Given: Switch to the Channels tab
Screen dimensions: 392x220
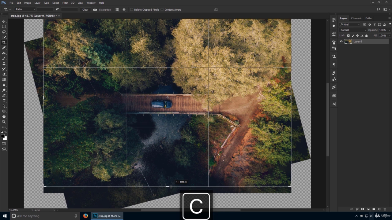Looking at the screenshot, I should pyautogui.click(x=356, y=18).
